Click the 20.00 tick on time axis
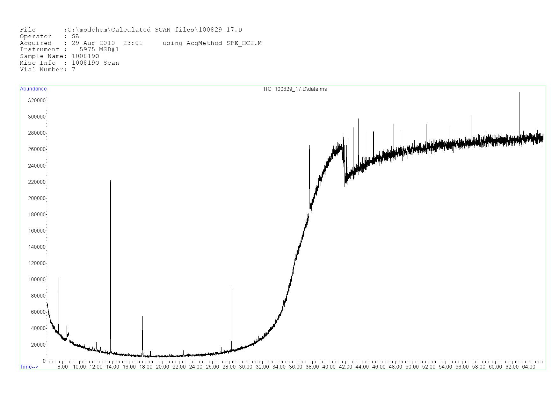The width and height of the screenshot is (559, 395). click(x=162, y=367)
